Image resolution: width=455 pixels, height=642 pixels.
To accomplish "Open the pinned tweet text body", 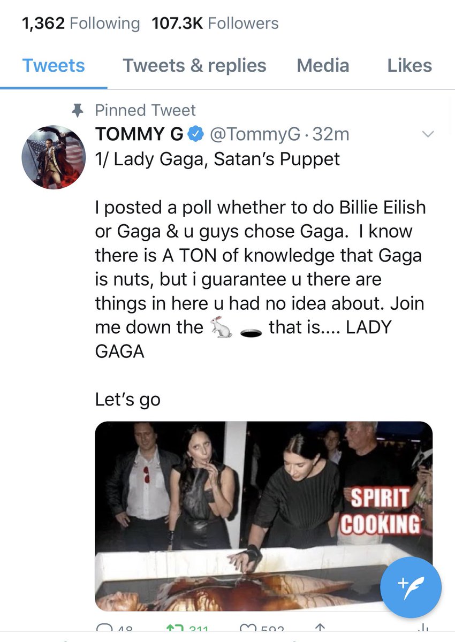I will [260, 279].
